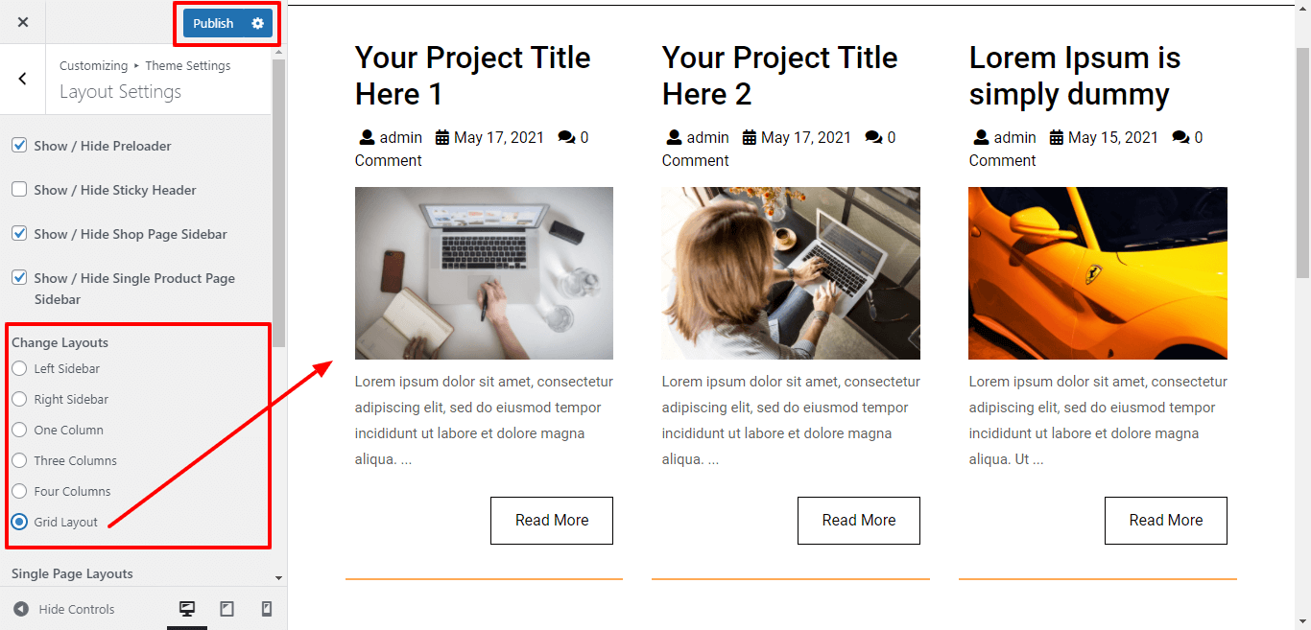Open the 'Your Project Title Here 1' post title

(472, 76)
